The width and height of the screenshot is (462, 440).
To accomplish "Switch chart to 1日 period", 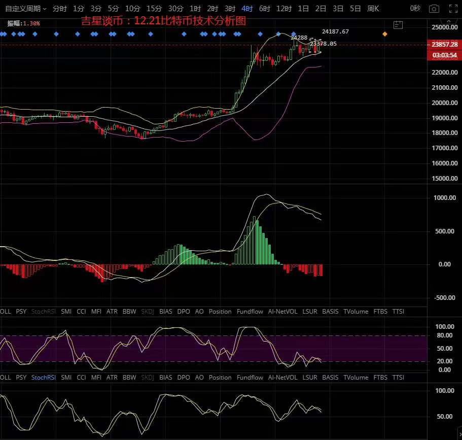I will (x=303, y=9).
